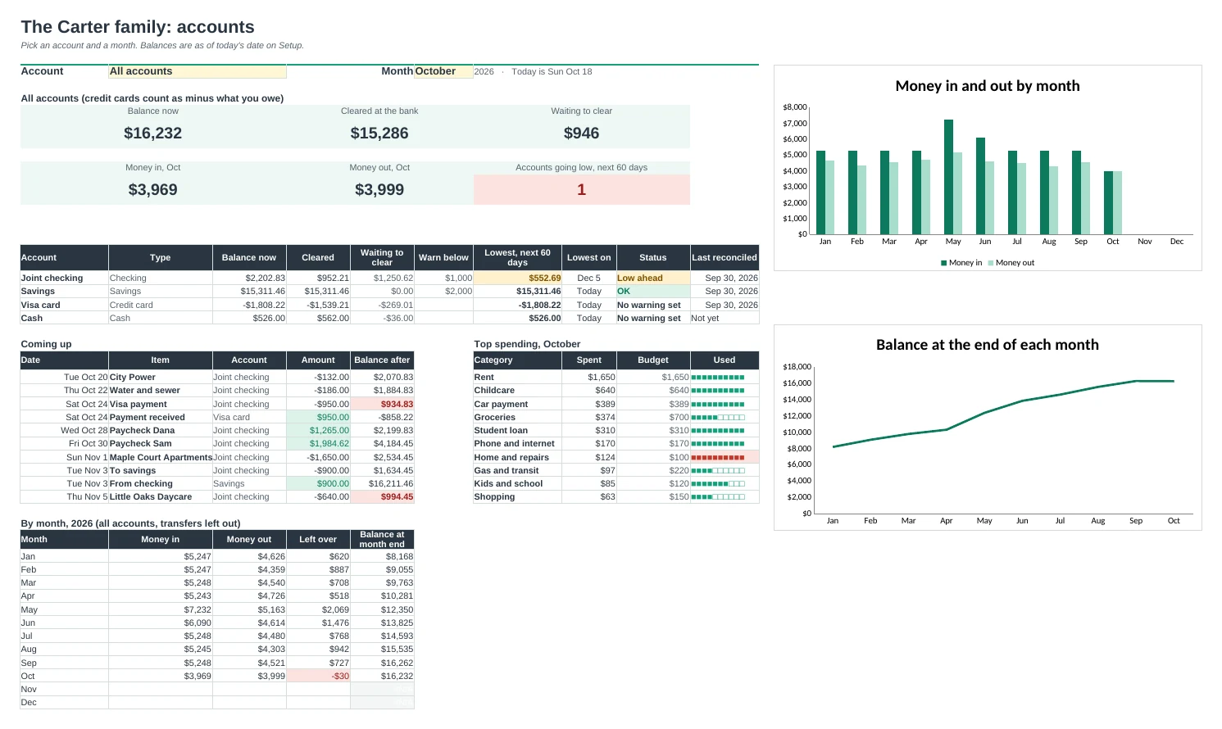Click the OK status for Savings
Image resolution: width=1222 pixels, height=729 pixels.
[x=652, y=291]
